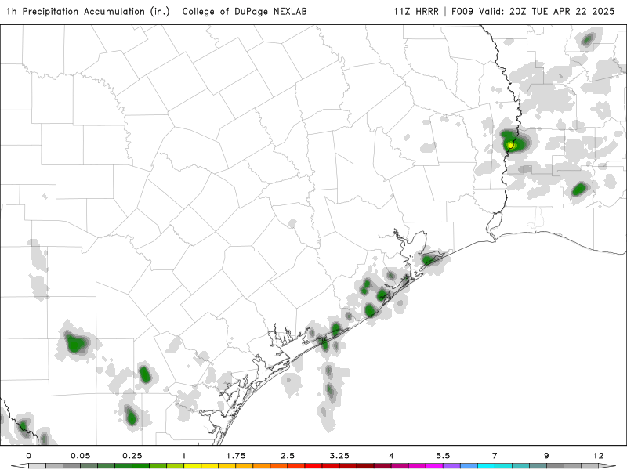Click the '9' color bar label

point(546,456)
